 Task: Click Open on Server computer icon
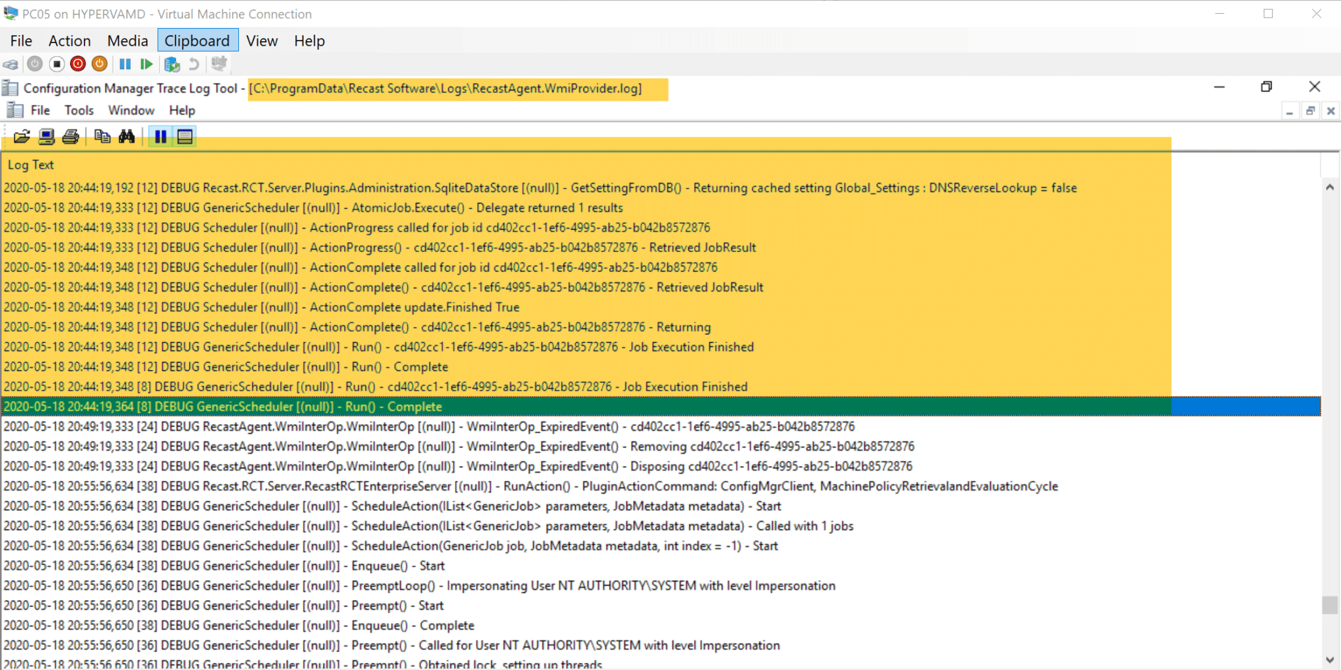pos(46,137)
